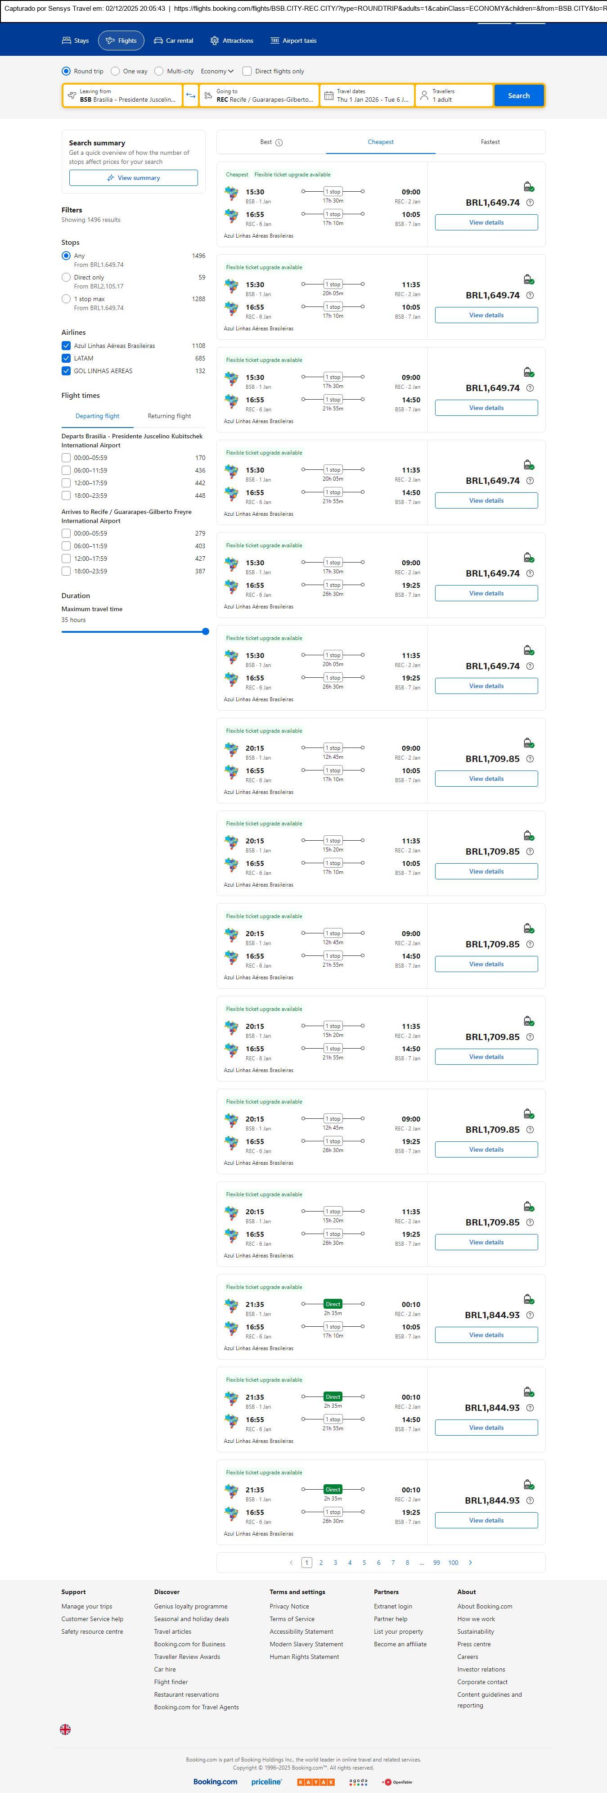
Task: Click the UK flag language icon
Action: [x=65, y=1730]
